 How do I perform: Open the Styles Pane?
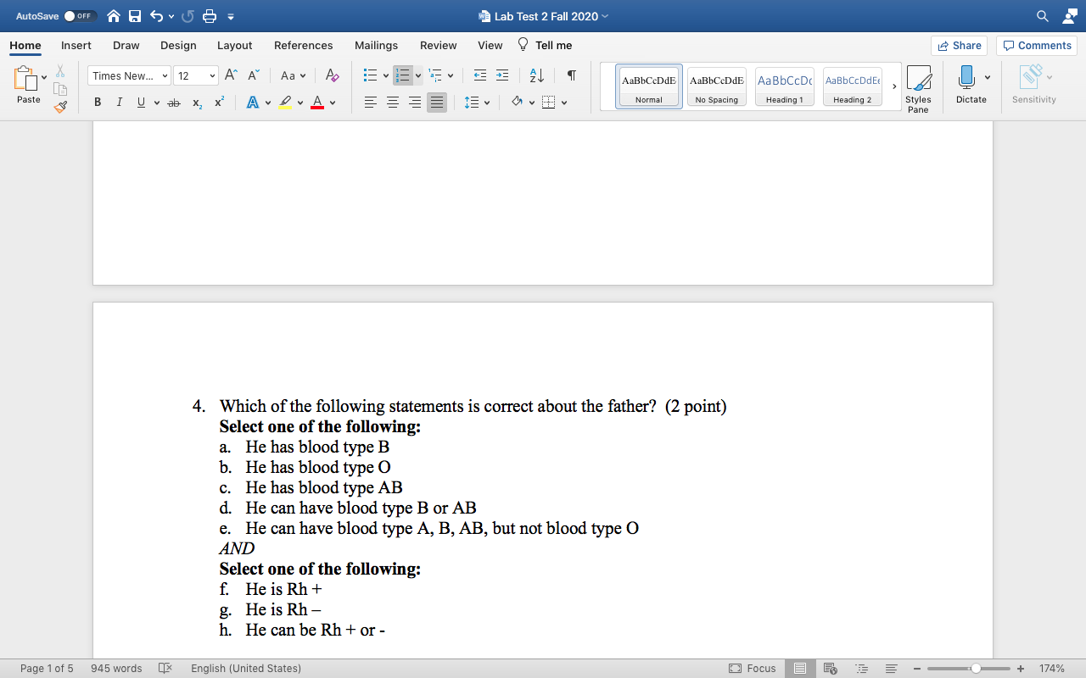(x=918, y=89)
